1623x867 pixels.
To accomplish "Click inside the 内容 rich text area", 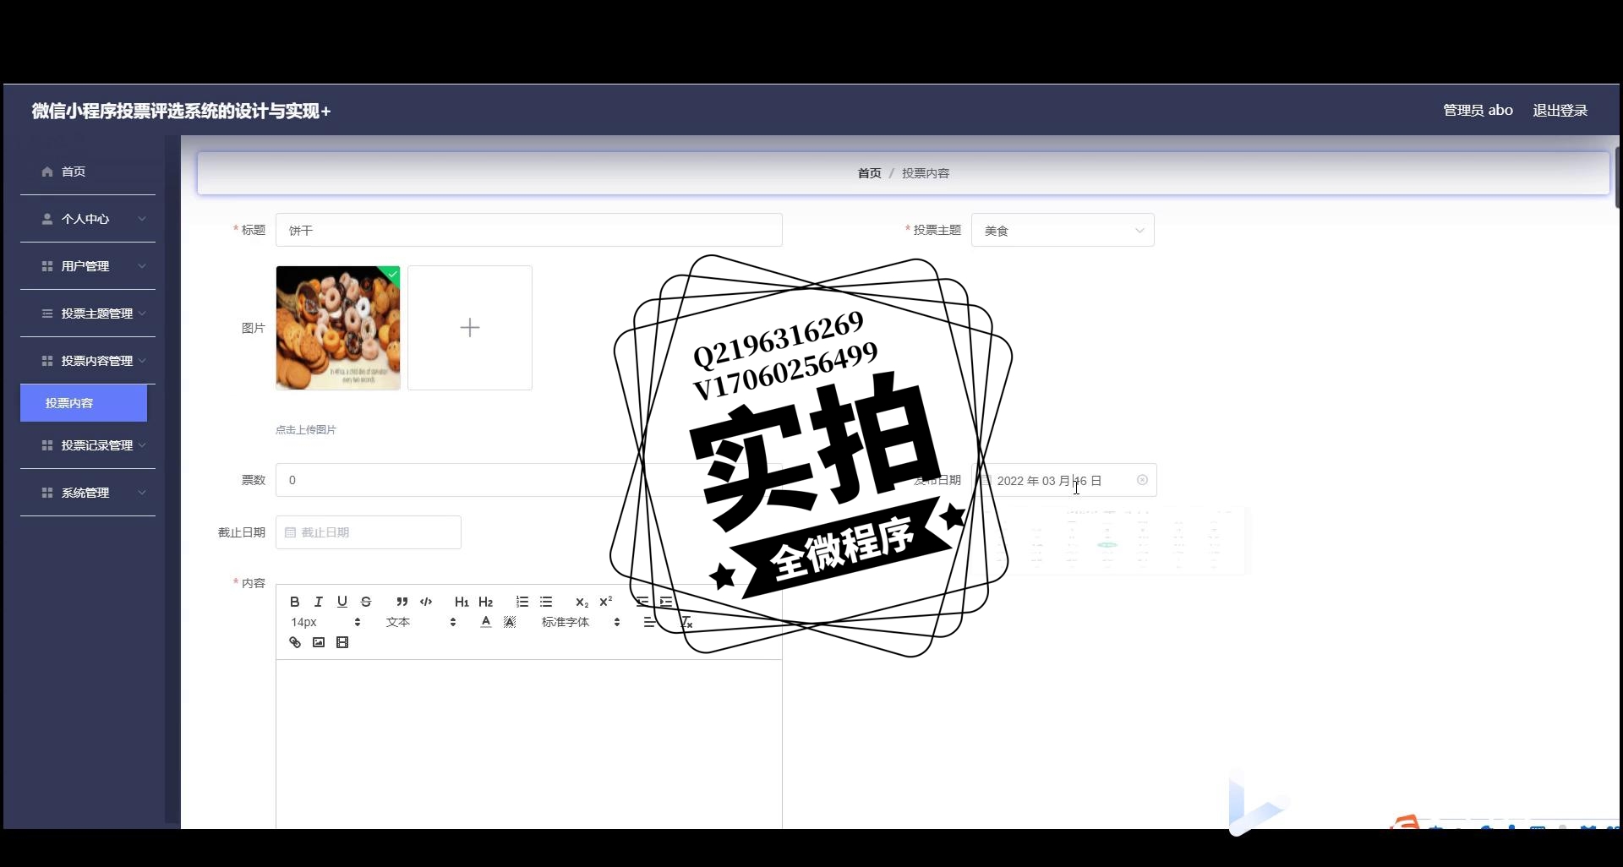I will [x=529, y=744].
